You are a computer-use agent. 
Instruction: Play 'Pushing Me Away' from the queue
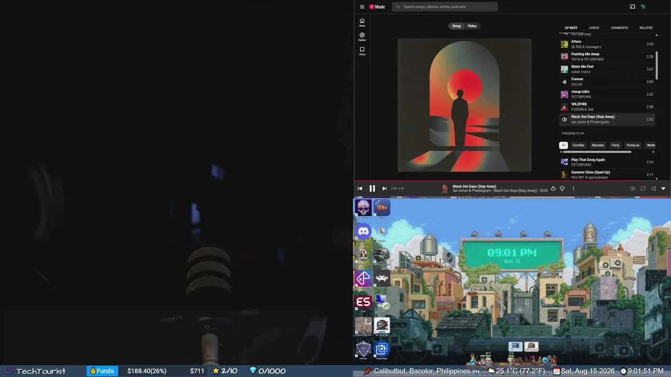pyautogui.click(x=607, y=57)
